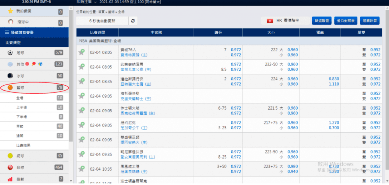Pick 0.940 under odds in 鳳凰城太陽 row
This screenshot has height=185, width=389.
click(x=293, y=172)
